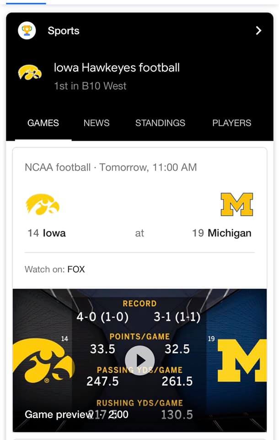The width and height of the screenshot is (279, 440).
Task: Click the Sports trophy icon
Action: (27, 31)
